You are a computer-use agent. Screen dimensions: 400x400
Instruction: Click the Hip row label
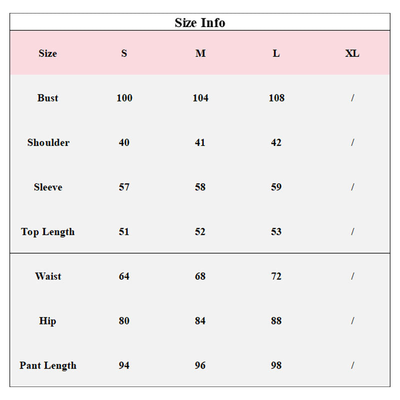(x=47, y=321)
